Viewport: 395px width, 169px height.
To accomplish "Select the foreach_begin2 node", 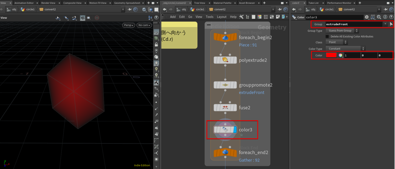I will pyautogui.click(x=225, y=37).
